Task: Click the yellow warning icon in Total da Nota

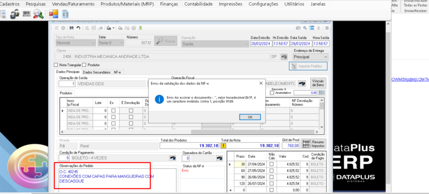Action: point(224,146)
